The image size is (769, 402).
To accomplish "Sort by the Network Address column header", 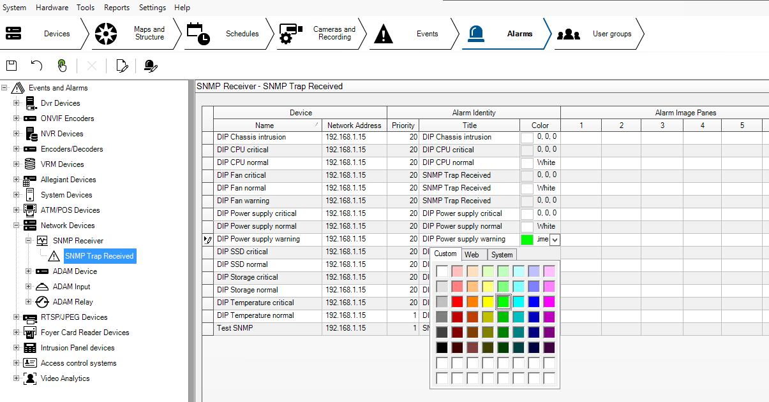I will tap(354, 126).
